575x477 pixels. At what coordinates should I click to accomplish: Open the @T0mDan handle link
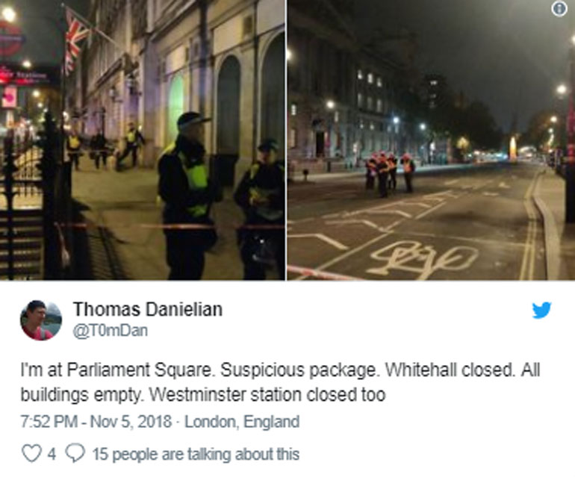111,331
